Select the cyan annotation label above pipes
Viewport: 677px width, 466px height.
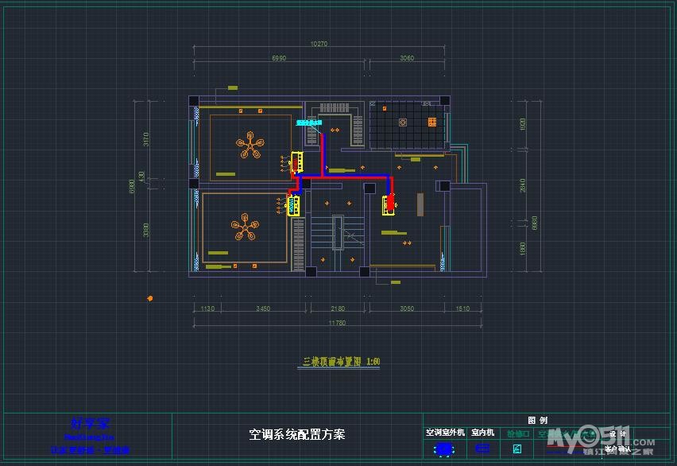[308, 123]
